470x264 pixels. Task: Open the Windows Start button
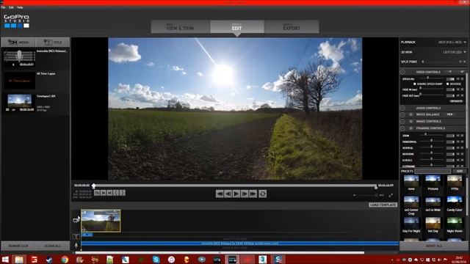[5, 259]
